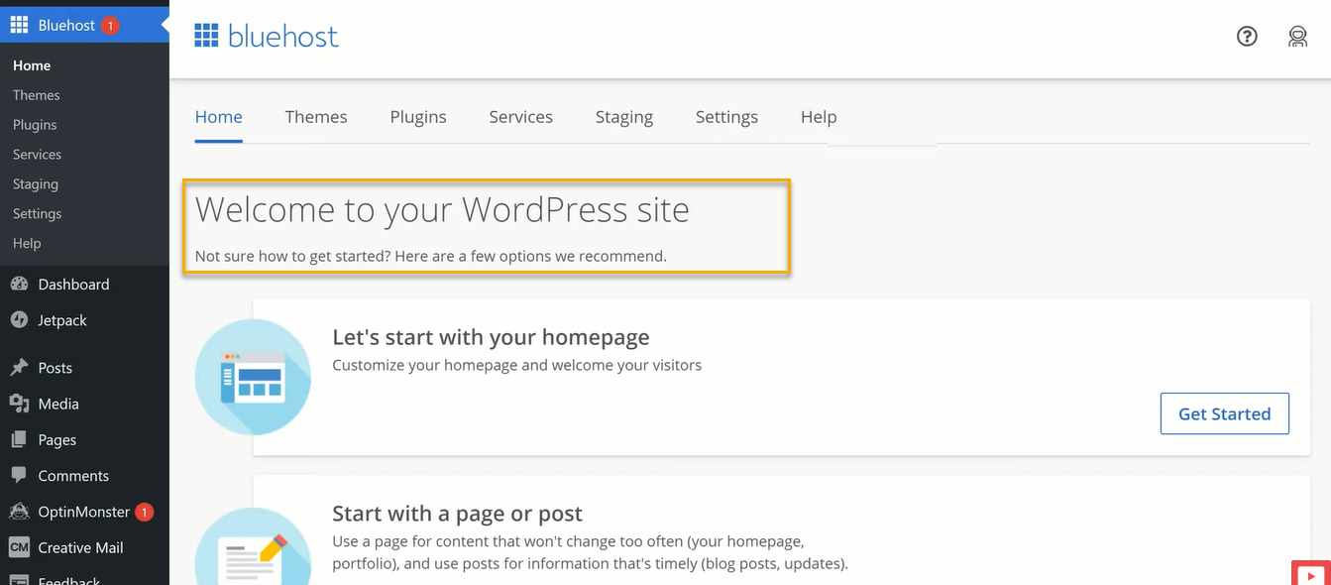Open the Services tab

point(521,117)
